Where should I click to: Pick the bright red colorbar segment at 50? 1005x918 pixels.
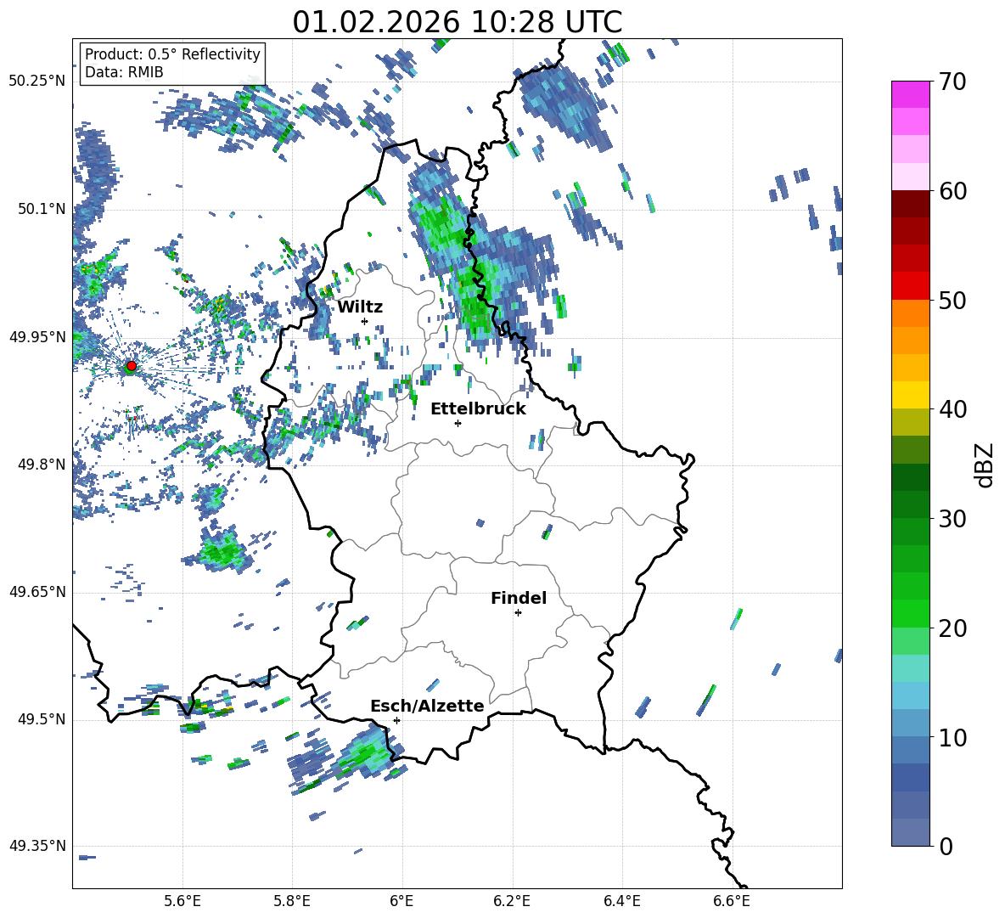point(910,286)
